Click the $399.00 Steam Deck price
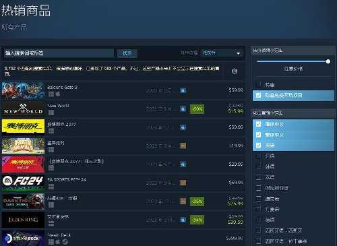 click(235, 238)
